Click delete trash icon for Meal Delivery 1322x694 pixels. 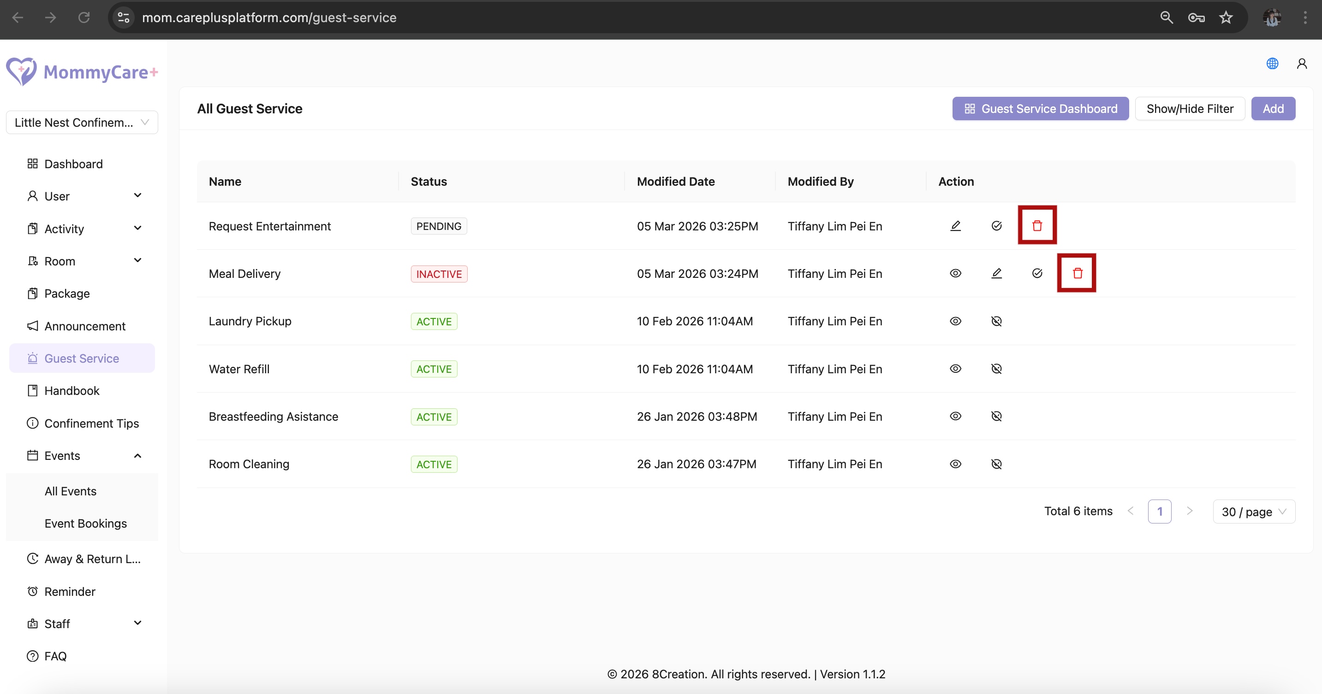[1077, 273]
